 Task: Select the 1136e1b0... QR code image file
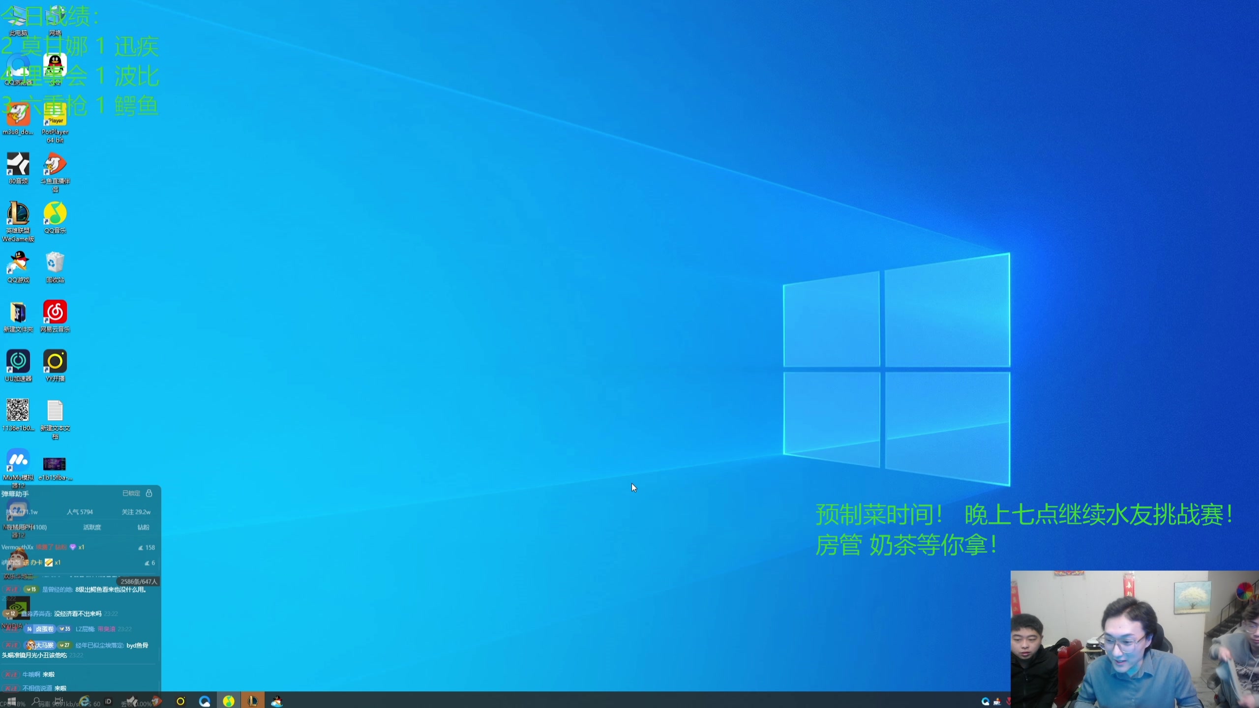(x=18, y=415)
